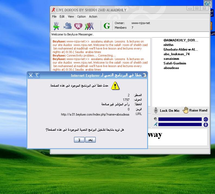Open the Option menu

coord(81,17)
